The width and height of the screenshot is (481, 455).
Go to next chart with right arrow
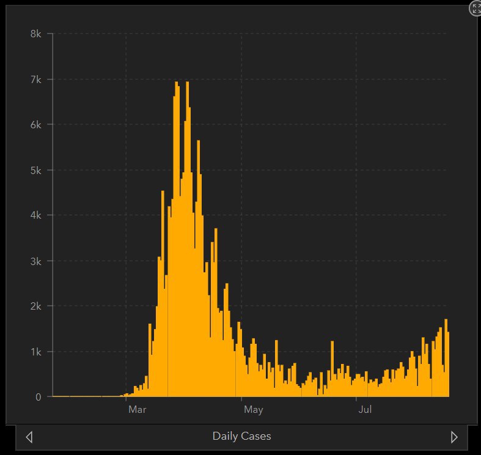click(x=454, y=437)
